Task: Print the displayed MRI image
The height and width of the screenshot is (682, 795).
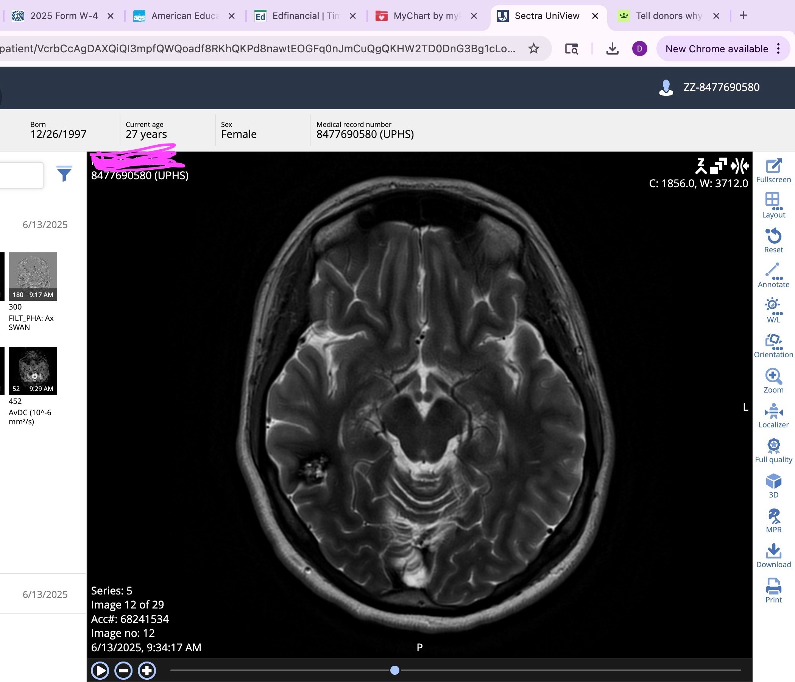Action: click(773, 590)
